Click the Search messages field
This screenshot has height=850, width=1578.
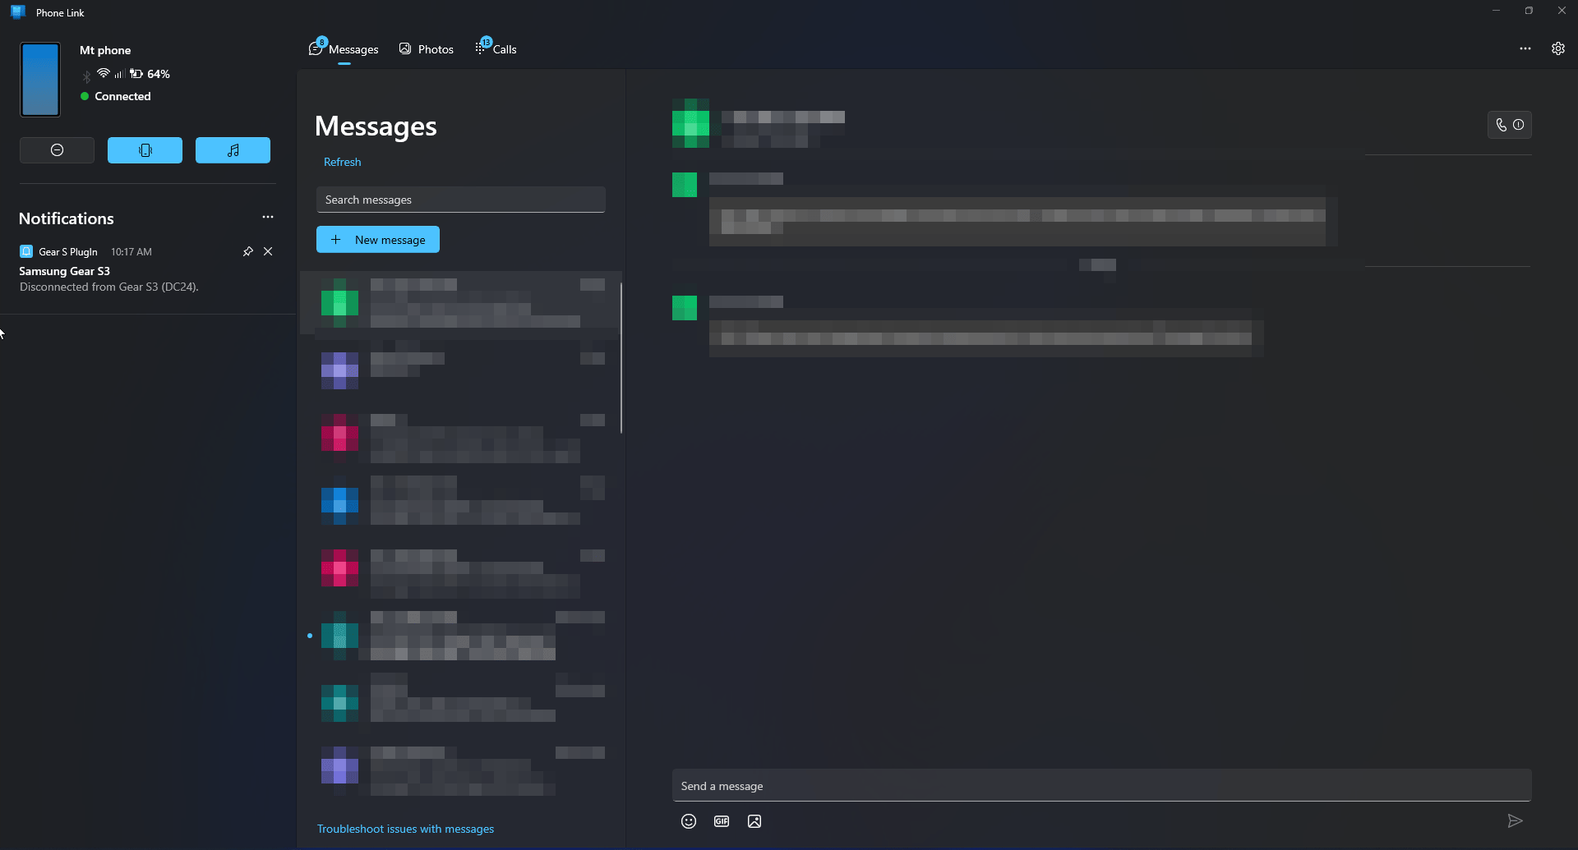[460, 200]
